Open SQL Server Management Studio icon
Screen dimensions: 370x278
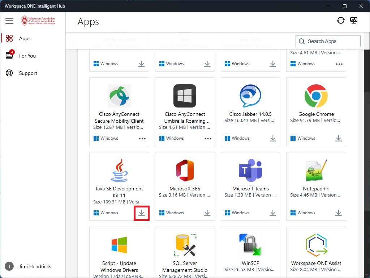click(185, 245)
